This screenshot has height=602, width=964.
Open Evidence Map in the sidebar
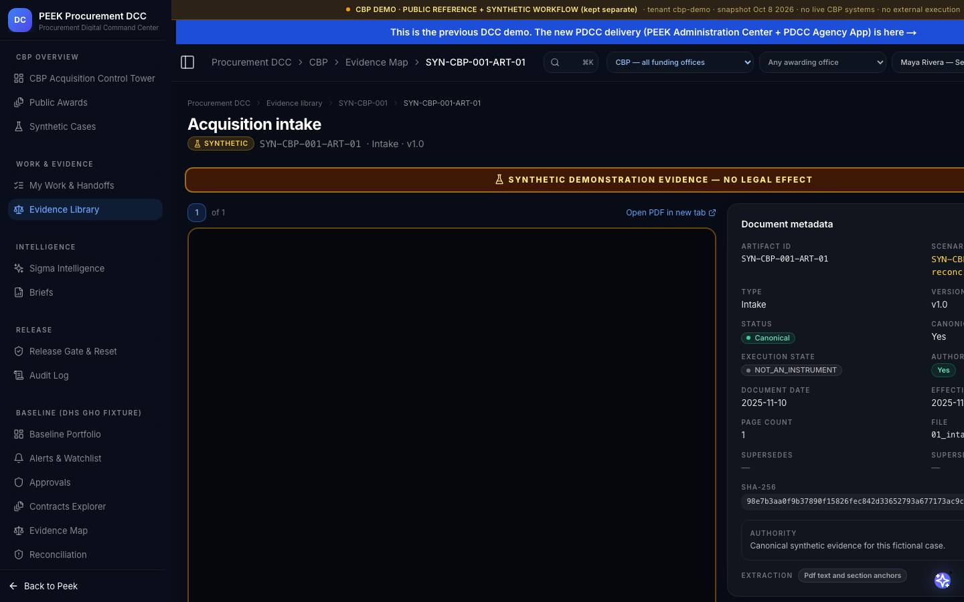pyautogui.click(x=85, y=530)
